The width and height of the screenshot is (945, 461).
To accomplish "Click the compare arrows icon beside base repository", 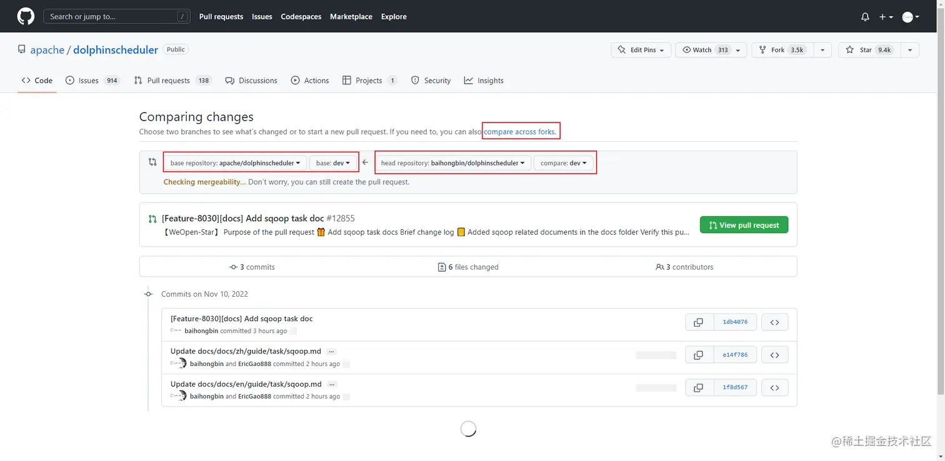I will 152,162.
